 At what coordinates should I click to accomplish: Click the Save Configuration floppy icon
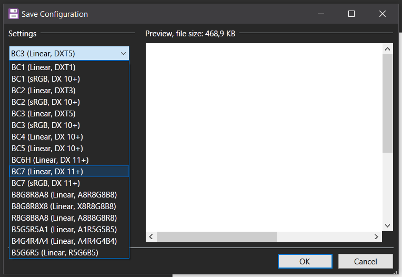(13, 14)
